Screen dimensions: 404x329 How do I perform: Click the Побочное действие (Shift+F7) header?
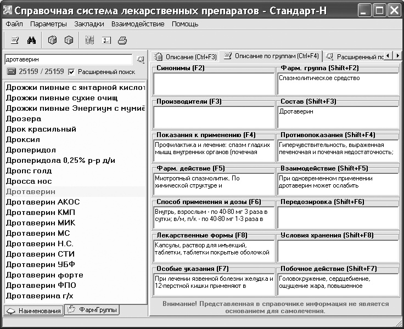tap(328, 269)
